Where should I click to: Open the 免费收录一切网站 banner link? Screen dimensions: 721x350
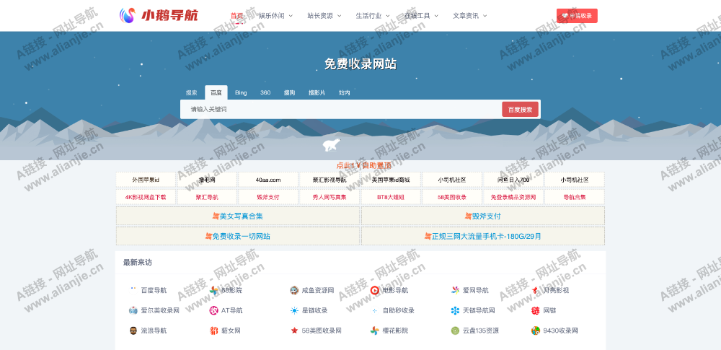coord(237,236)
